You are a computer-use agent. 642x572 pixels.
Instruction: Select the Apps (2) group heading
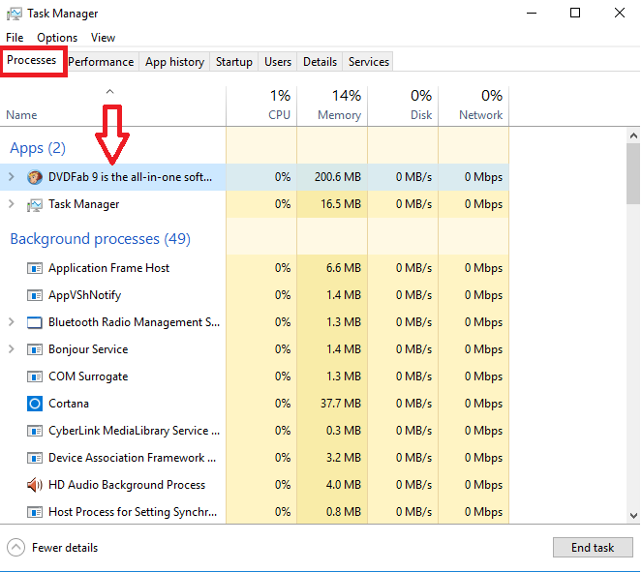(x=38, y=148)
